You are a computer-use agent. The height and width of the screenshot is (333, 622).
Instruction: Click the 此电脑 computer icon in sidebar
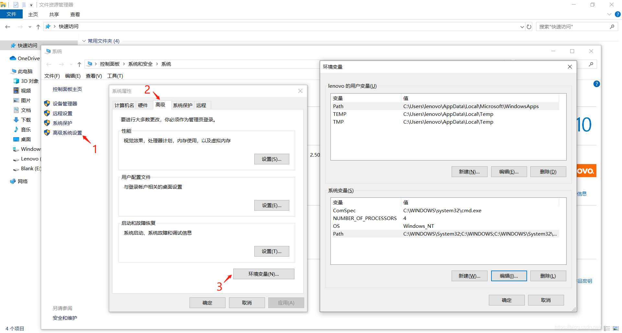pos(14,71)
